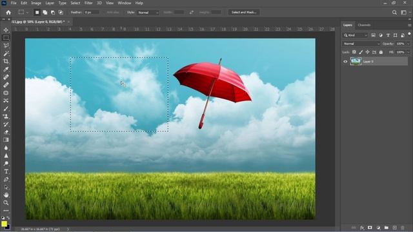Toggle filter for pixel layers
Screen dimensions: 413x232
click(x=373, y=35)
